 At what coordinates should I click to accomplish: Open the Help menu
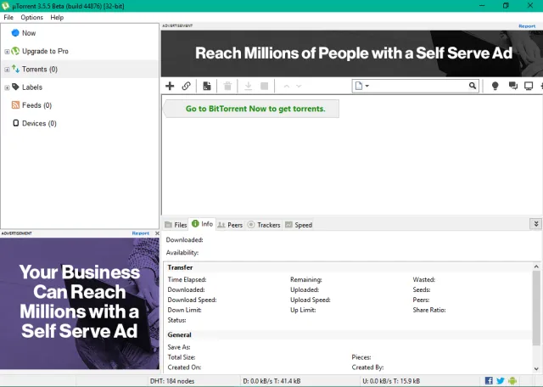click(57, 17)
